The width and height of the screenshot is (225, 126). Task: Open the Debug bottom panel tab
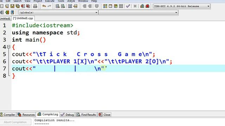click(x=67, y=114)
